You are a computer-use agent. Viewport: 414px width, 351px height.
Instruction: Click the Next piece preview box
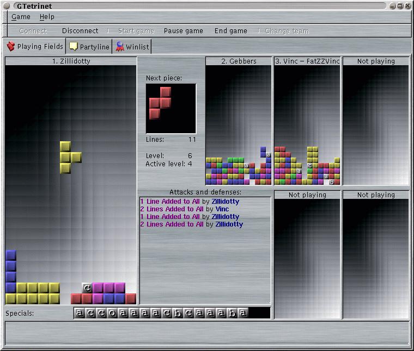tap(171, 108)
